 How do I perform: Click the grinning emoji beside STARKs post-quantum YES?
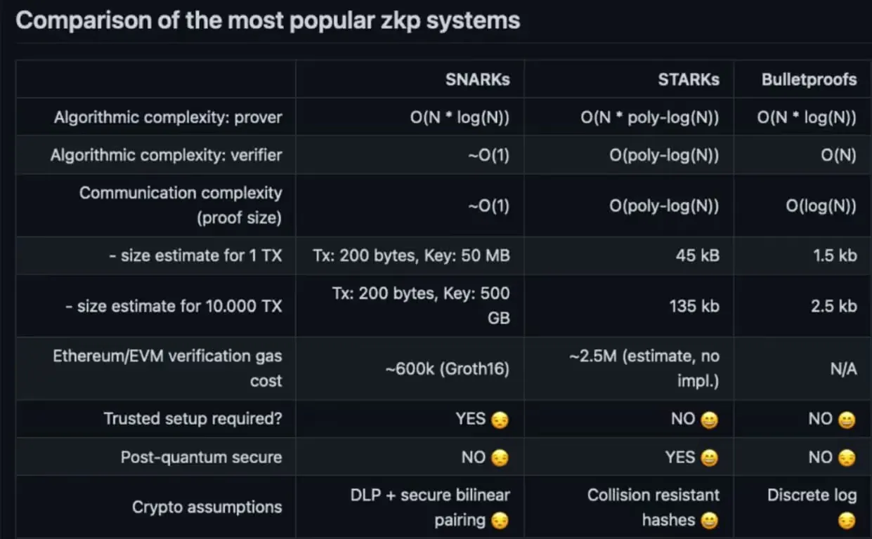point(710,458)
